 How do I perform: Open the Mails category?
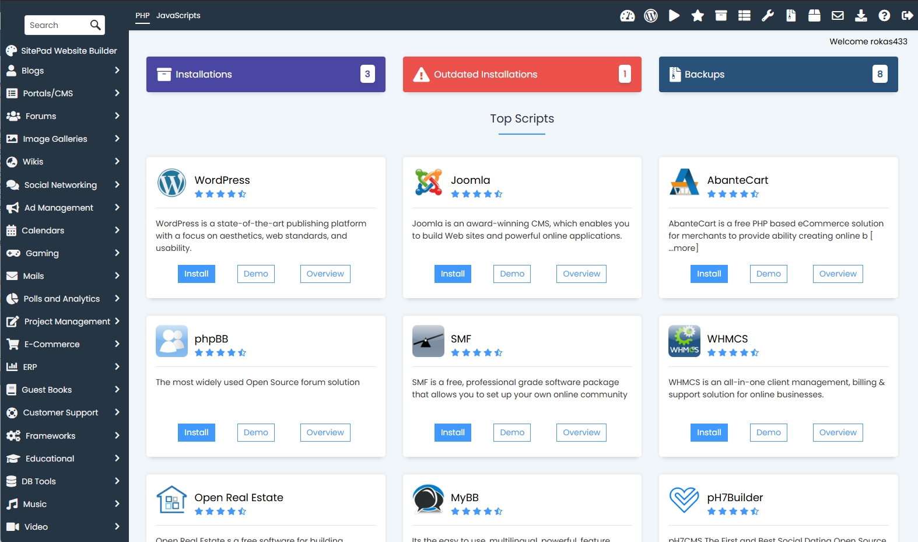pyautogui.click(x=64, y=276)
